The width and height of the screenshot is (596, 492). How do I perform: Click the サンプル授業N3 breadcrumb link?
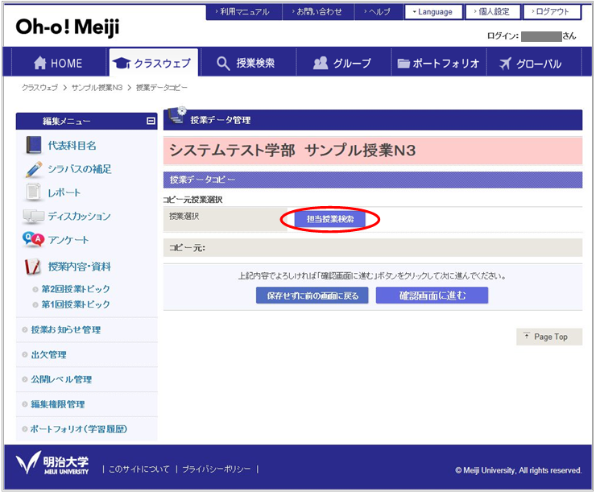tap(97, 88)
